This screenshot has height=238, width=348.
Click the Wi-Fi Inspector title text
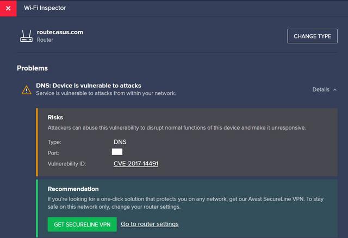(45, 8)
